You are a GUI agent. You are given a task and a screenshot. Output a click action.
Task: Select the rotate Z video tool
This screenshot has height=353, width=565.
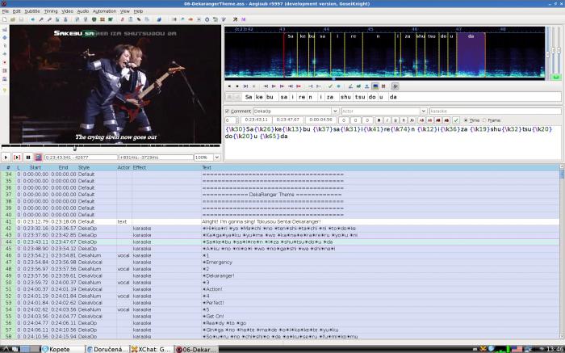pyautogui.click(x=5, y=46)
